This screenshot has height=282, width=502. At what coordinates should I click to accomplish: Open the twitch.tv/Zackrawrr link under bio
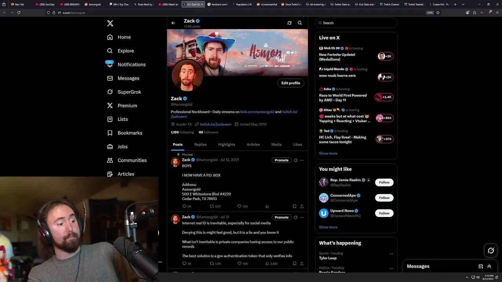[x=215, y=124]
